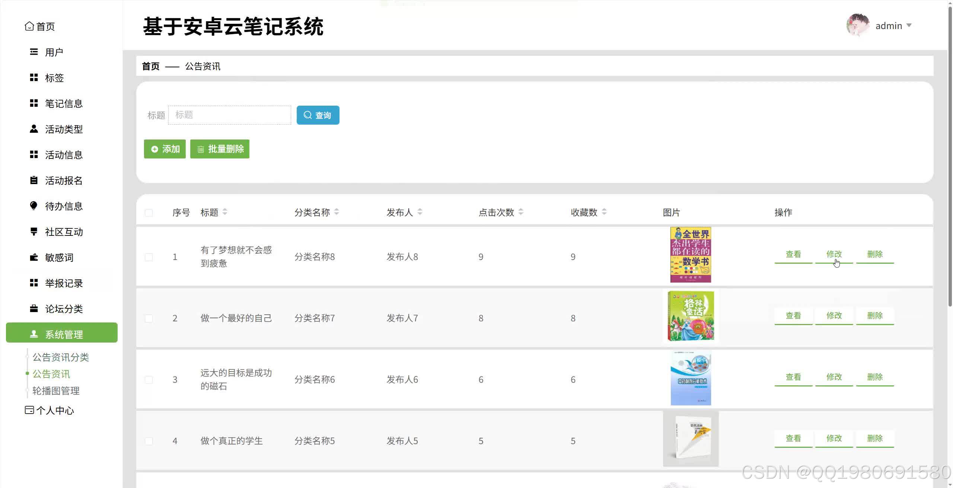
Task: Click the 标题 search input field
Action: pyautogui.click(x=229, y=115)
